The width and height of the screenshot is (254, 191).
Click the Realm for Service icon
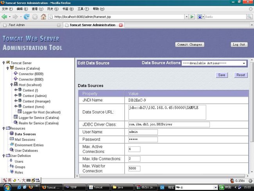[16, 123]
